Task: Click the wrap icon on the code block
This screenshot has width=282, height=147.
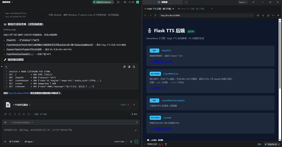Action: pos(124,67)
